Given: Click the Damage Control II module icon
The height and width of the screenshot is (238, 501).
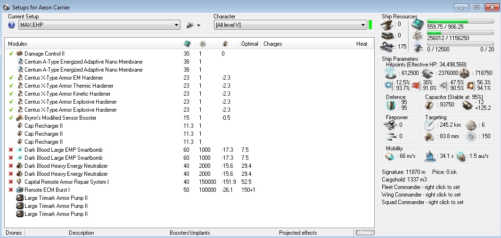Looking at the screenshot, I should coord(19,54).
